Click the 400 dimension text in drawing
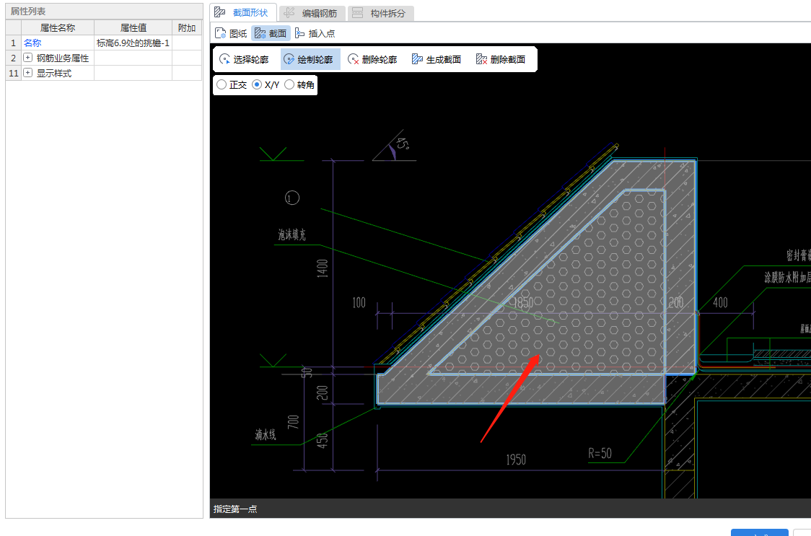811x536 pixels. [720, 302]
